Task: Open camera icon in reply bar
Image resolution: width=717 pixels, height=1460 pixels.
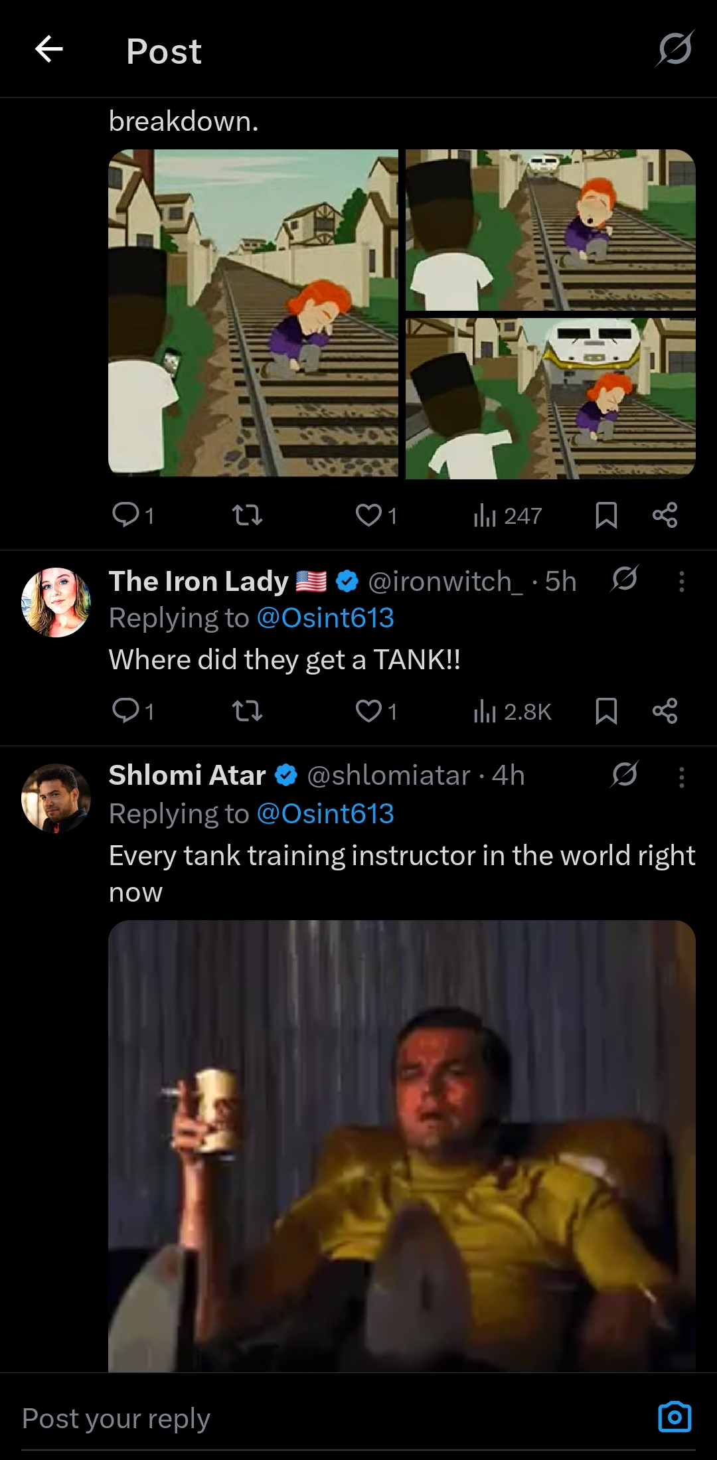Action: 675,1417
